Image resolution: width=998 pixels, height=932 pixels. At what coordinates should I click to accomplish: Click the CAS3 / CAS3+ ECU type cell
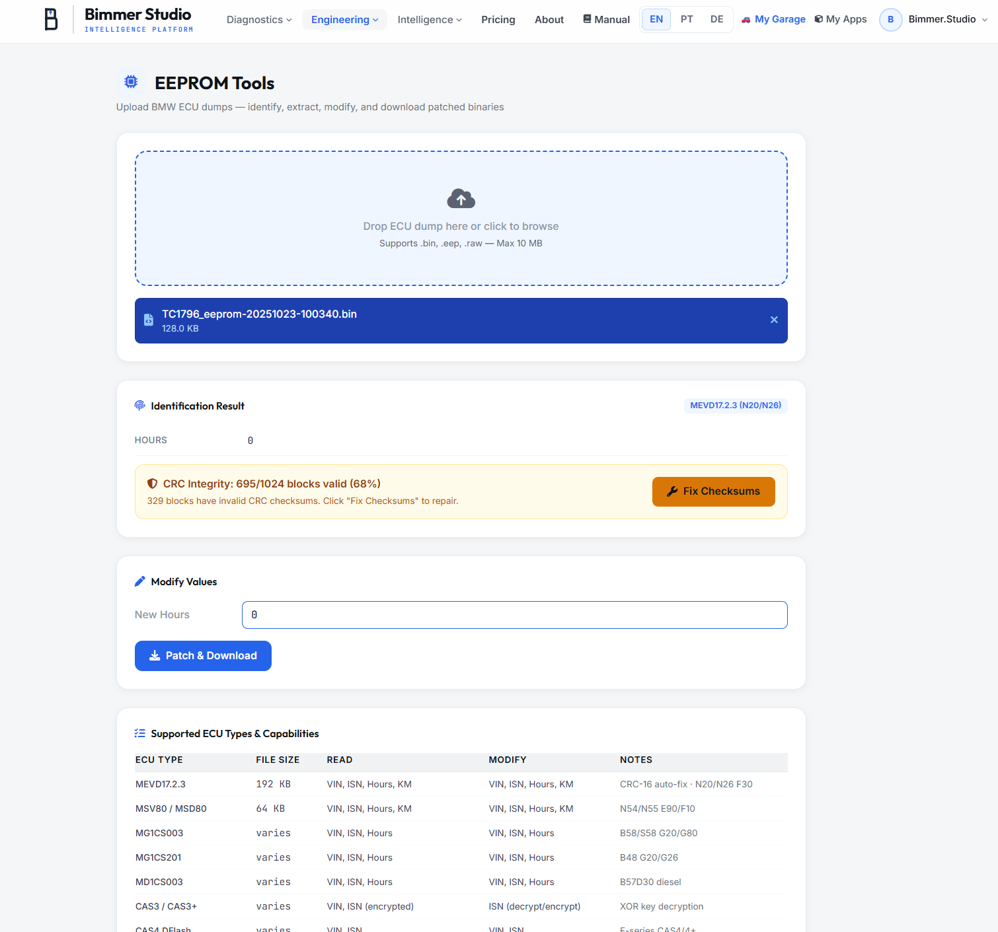click(167, 906)
